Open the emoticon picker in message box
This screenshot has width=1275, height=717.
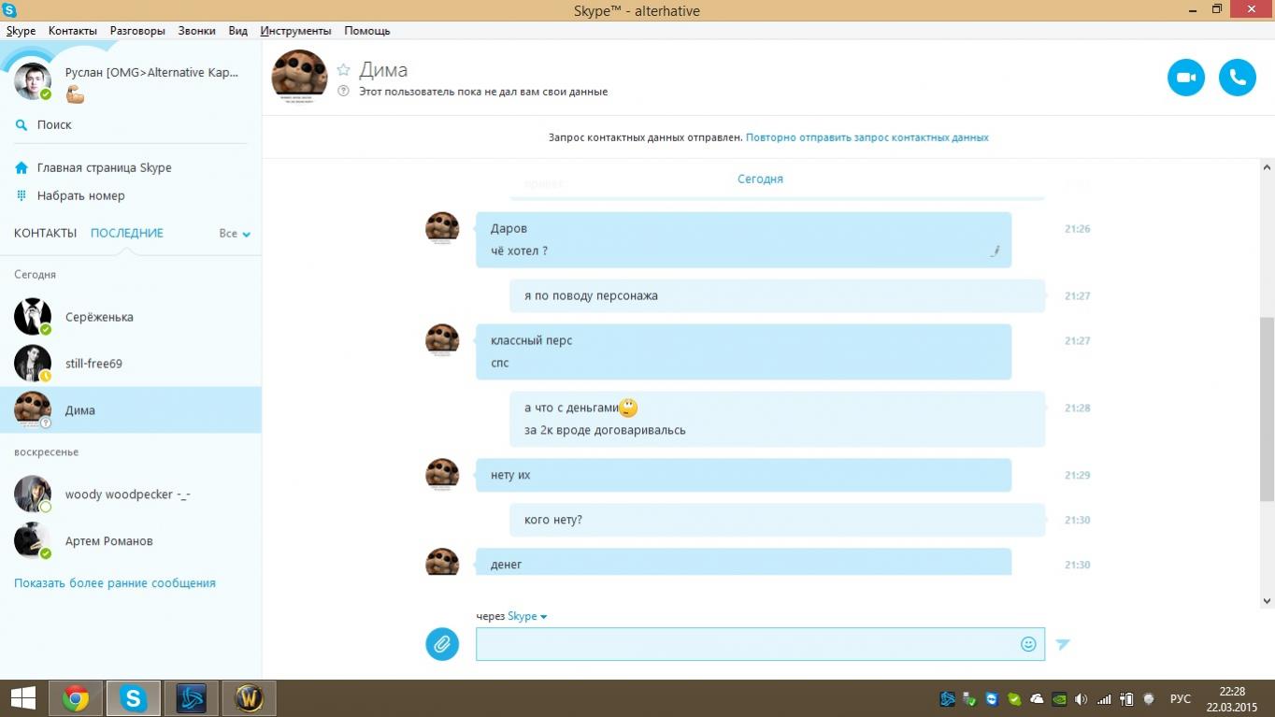(1028, 644)
